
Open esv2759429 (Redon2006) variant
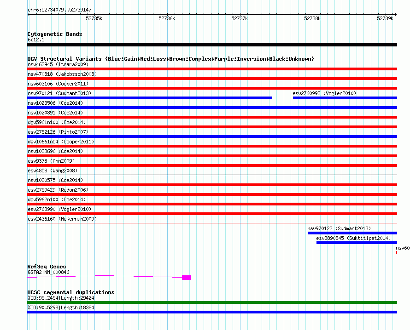[x=58, y=190]
